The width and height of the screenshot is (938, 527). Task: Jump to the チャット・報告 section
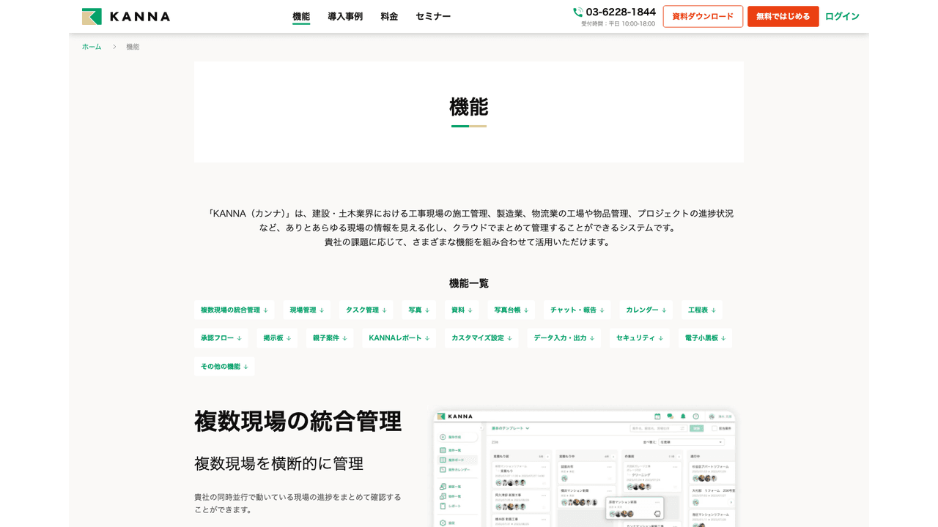click(577, 310)
